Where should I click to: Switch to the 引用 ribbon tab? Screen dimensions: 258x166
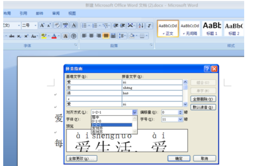tap(23, 13)
